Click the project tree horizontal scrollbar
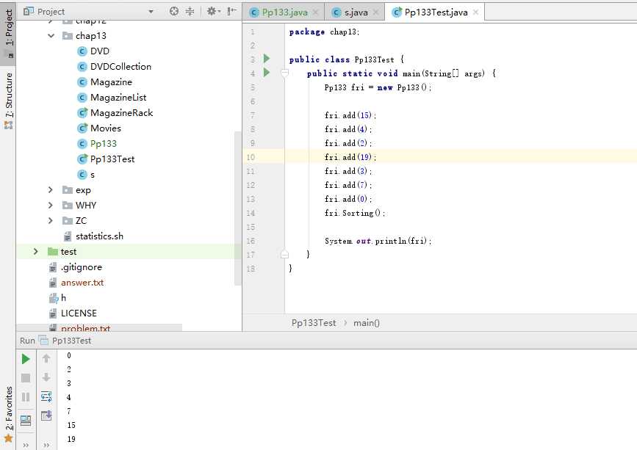637x450 pixels. pos(99,327)
